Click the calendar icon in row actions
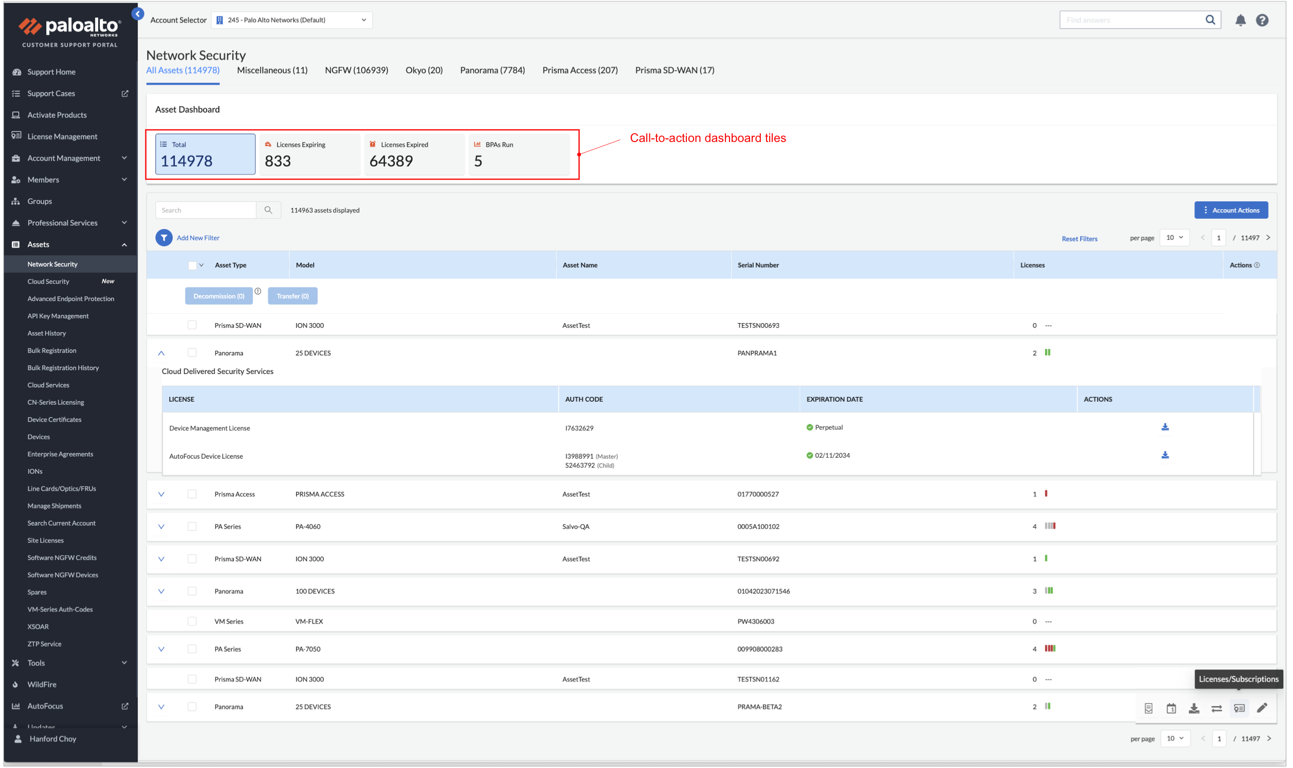The height and width of the screenshot is (768, 1293). coord(1171,707)
